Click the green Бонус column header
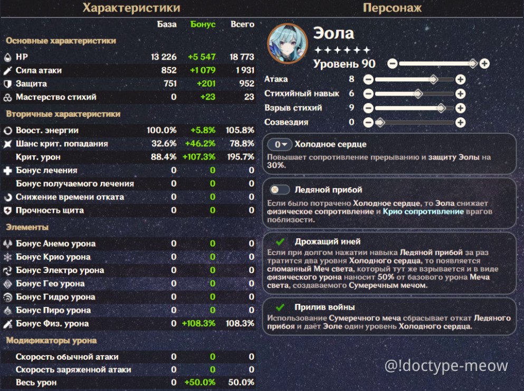 (203, 24)
